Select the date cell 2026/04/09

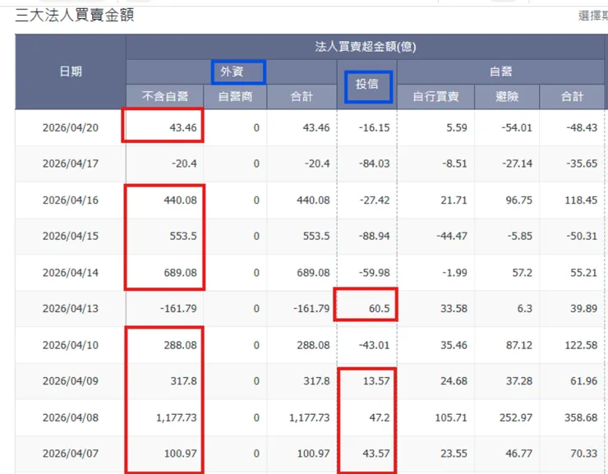tap(71, 381)
